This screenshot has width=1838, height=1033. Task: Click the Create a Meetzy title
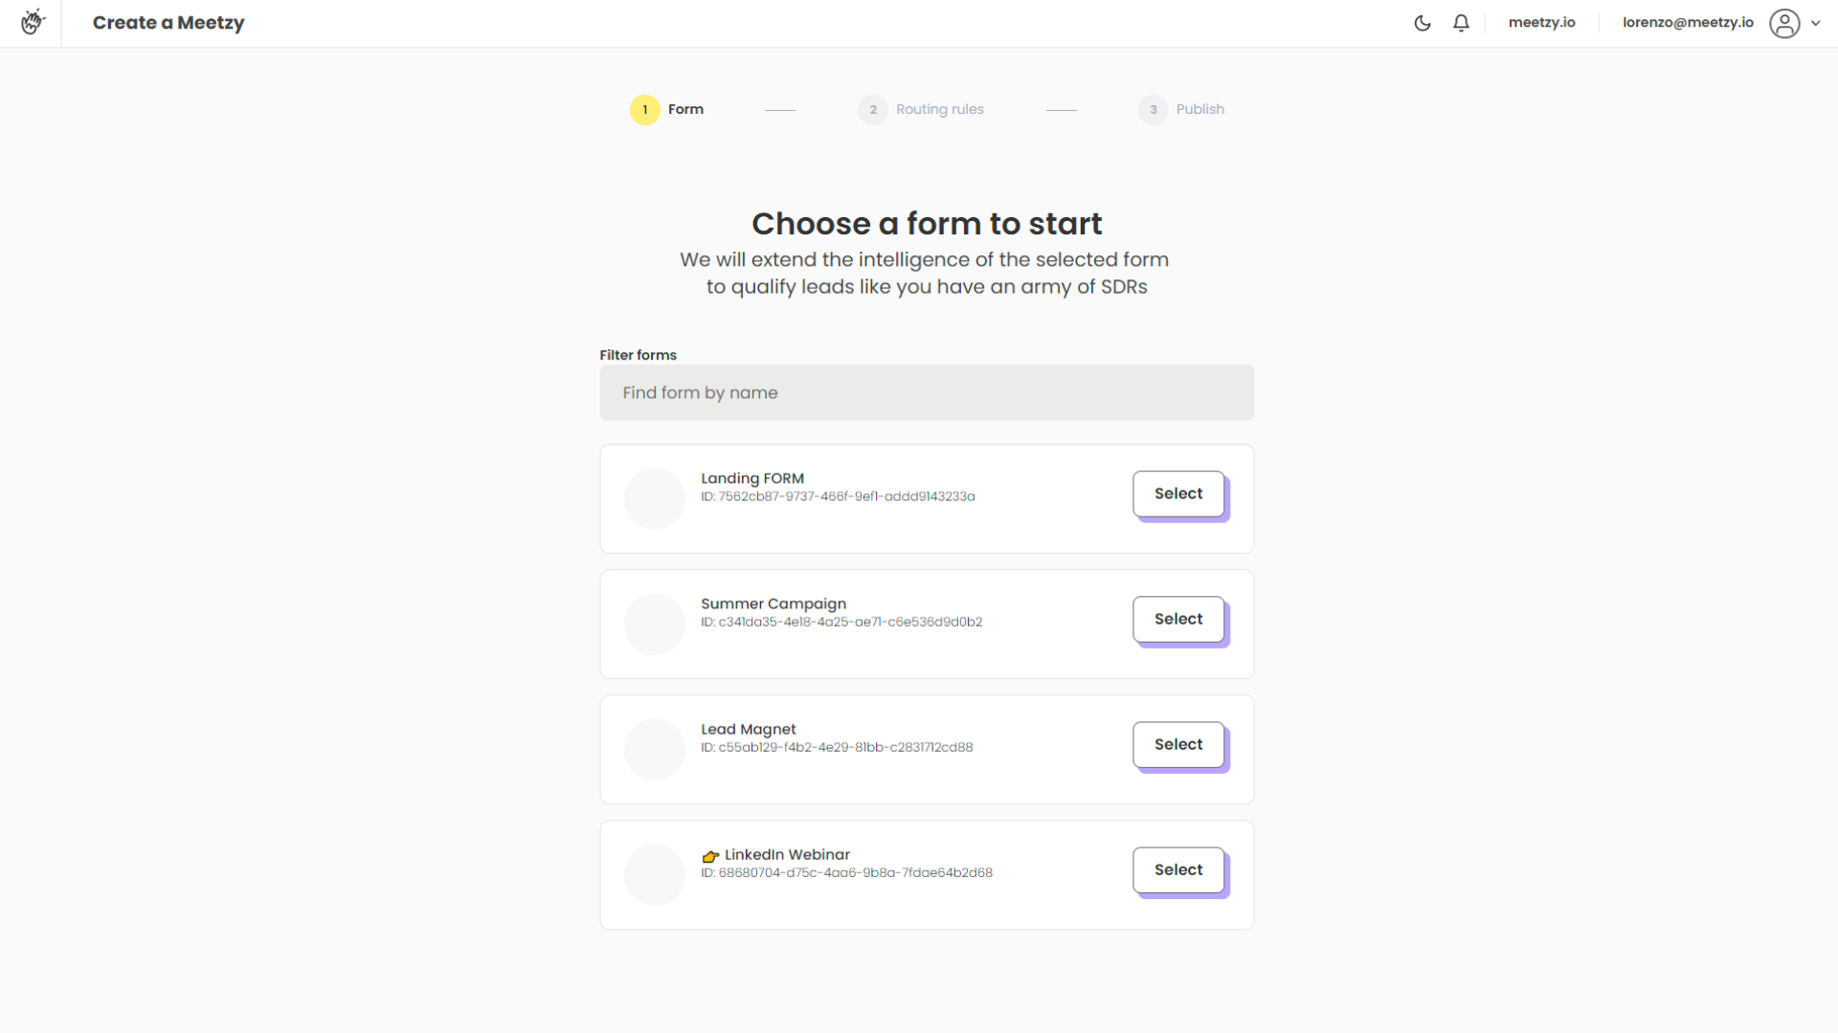pyautogui.click(x=168, y=22)
